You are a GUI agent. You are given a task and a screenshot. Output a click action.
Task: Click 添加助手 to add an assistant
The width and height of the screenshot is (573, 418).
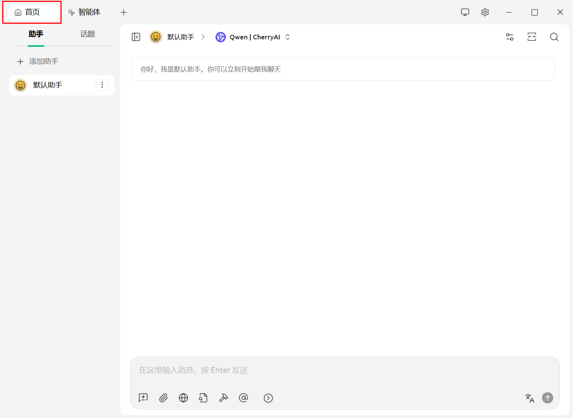[x=38, y=62]
